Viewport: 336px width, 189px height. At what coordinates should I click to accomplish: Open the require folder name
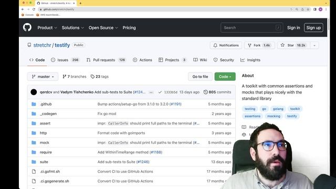pos(46,152)
